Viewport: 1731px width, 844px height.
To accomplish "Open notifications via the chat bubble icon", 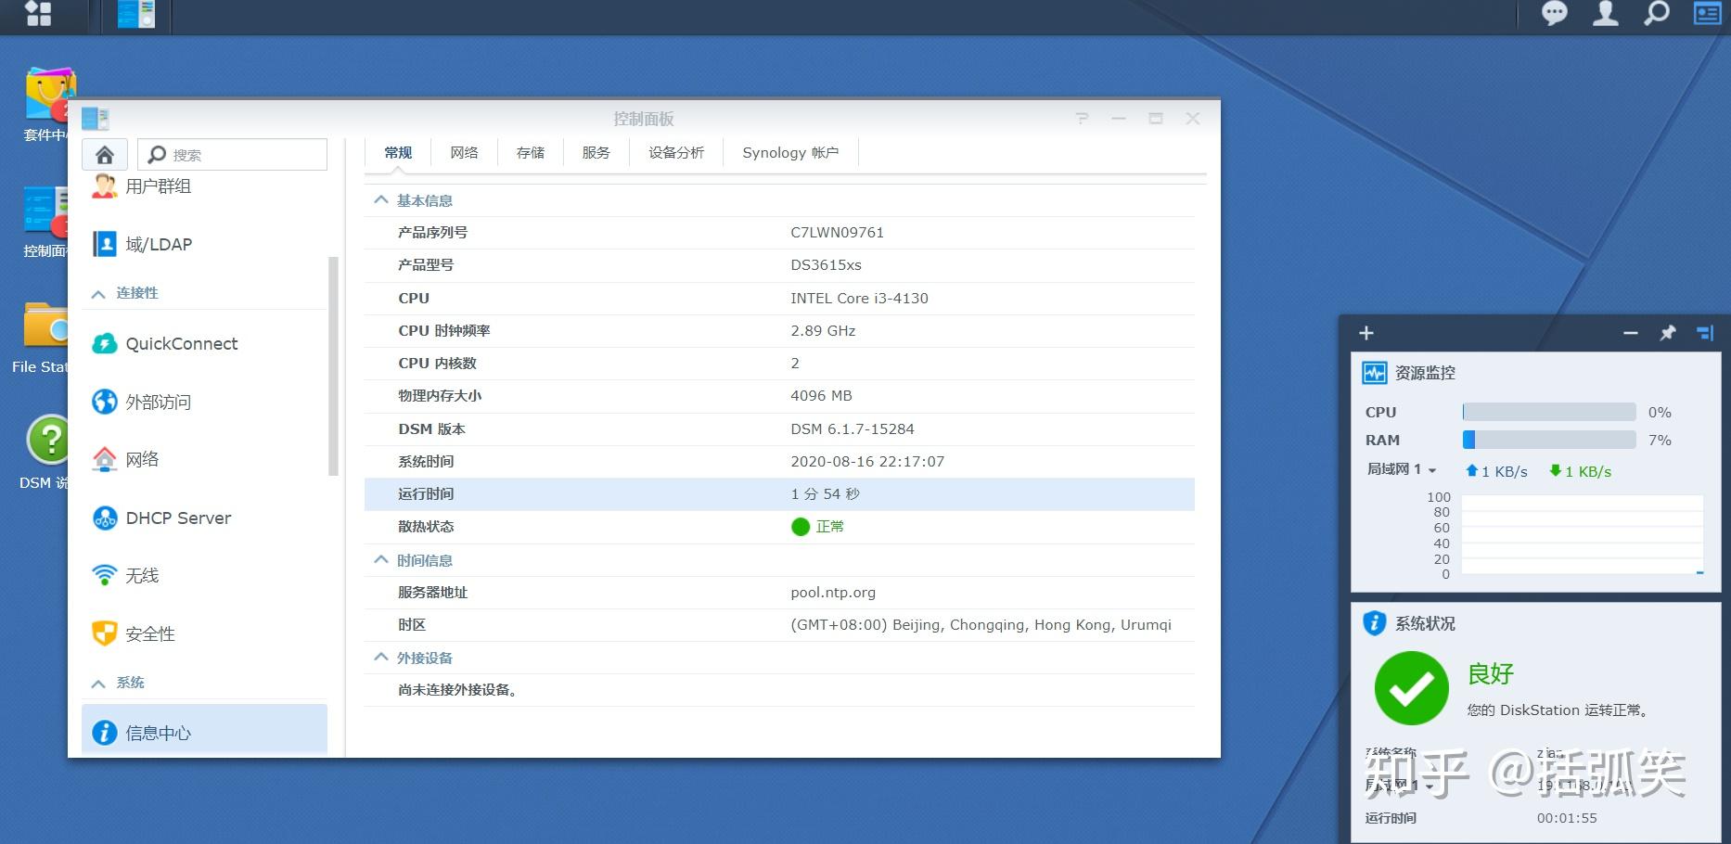I will click(1553, 14).
